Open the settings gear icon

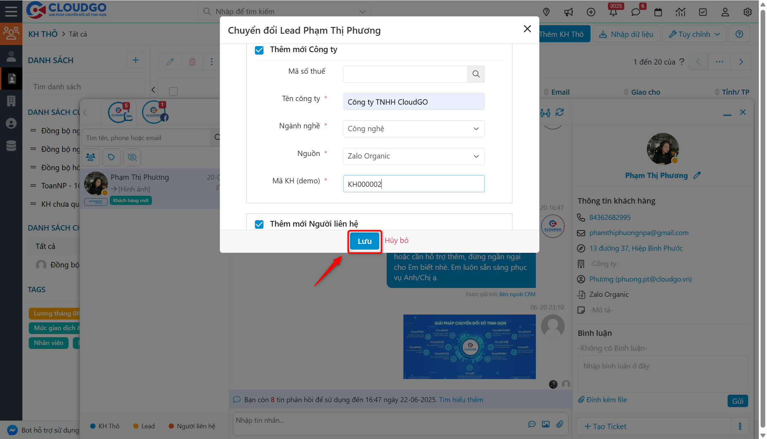pyautogui.click(x=747, y=12)
